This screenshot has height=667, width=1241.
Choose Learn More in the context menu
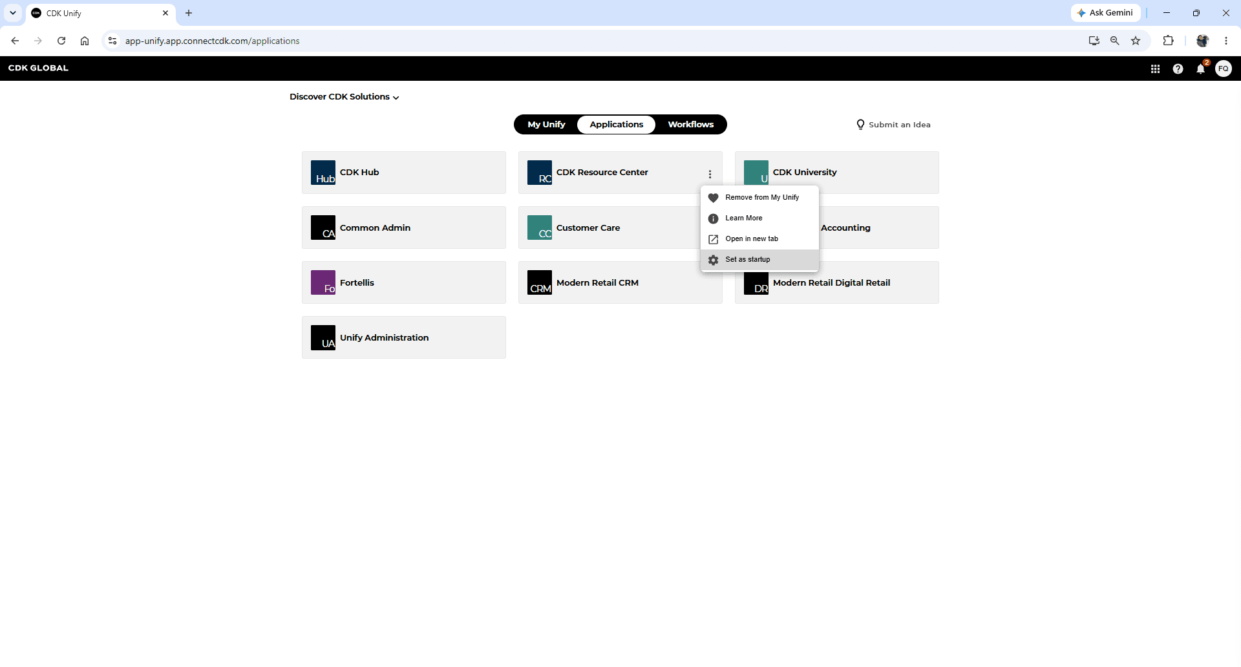760,218
